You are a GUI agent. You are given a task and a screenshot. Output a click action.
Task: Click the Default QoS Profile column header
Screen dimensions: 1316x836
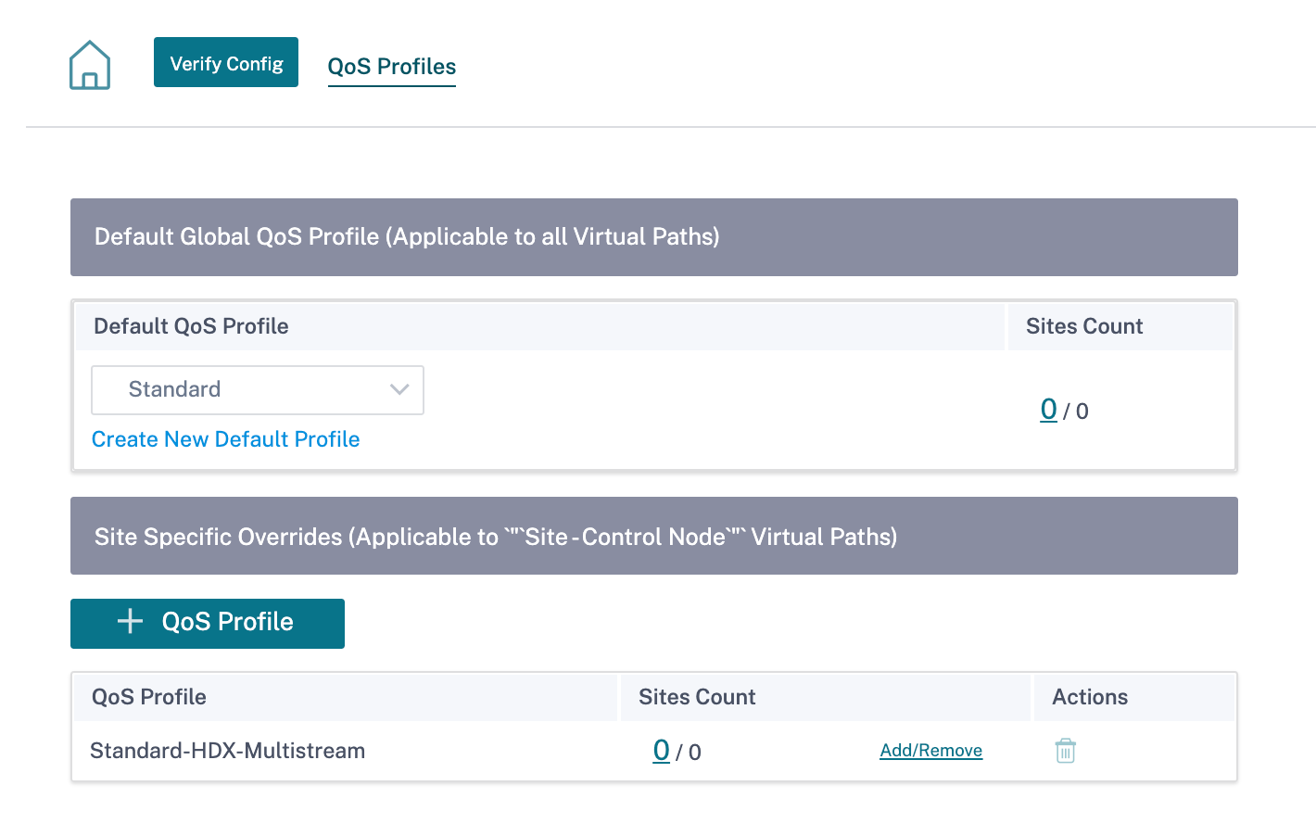click(x=539, y=326)
